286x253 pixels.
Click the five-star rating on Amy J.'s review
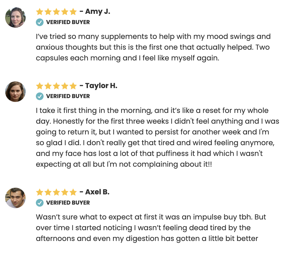pos(56,12)
